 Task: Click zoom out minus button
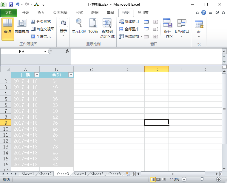click(x=184, y=179)
